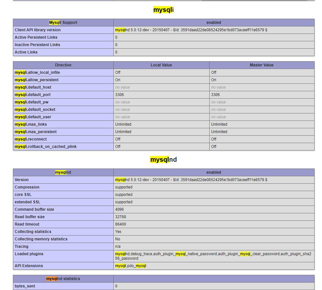Select the mysqli.allow_local_infile directive

pos(37,72)
